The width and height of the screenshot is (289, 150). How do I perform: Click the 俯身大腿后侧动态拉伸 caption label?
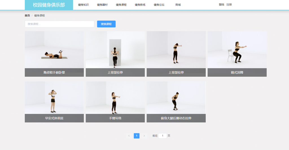tap(176, 118)
